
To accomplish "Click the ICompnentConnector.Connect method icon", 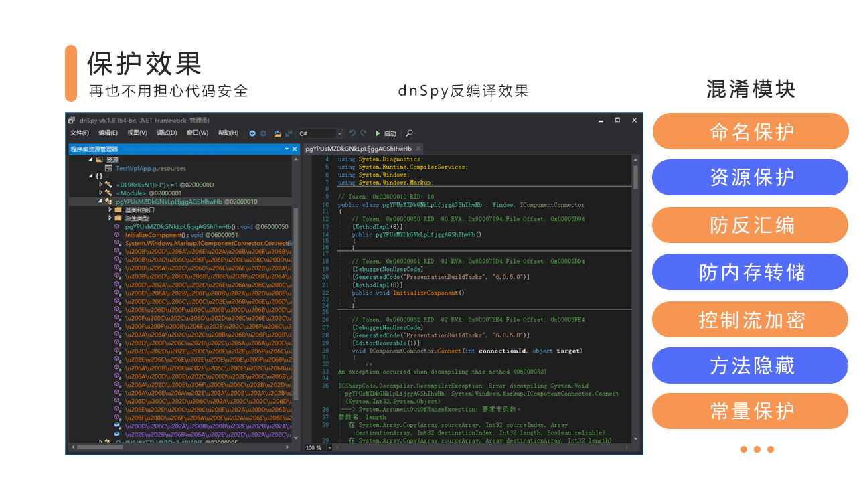I will [x=117, y=243].
